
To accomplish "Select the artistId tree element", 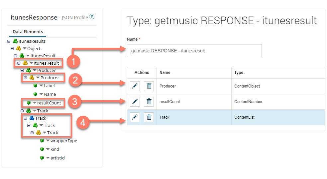I will 57,158.
